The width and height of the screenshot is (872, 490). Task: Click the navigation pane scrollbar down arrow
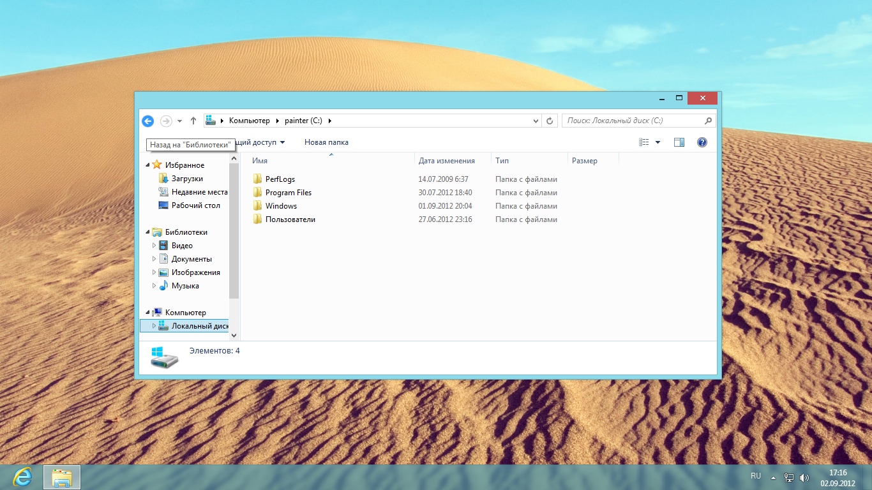point(234,335)
